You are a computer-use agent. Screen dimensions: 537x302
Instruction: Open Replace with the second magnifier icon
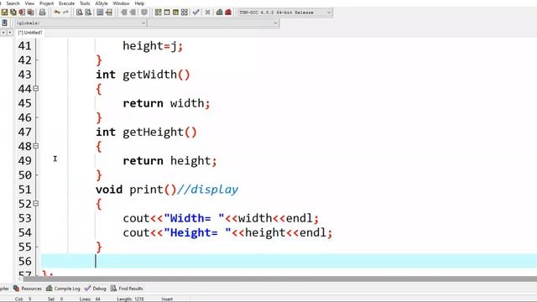pos(88,13)
